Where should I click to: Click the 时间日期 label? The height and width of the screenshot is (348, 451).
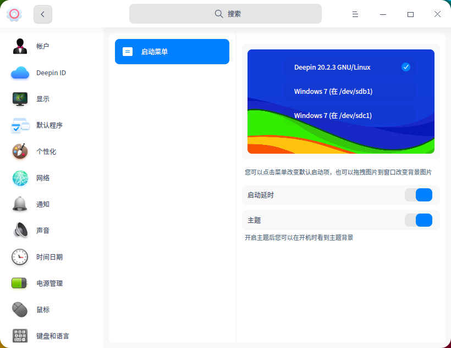[50, 257]
